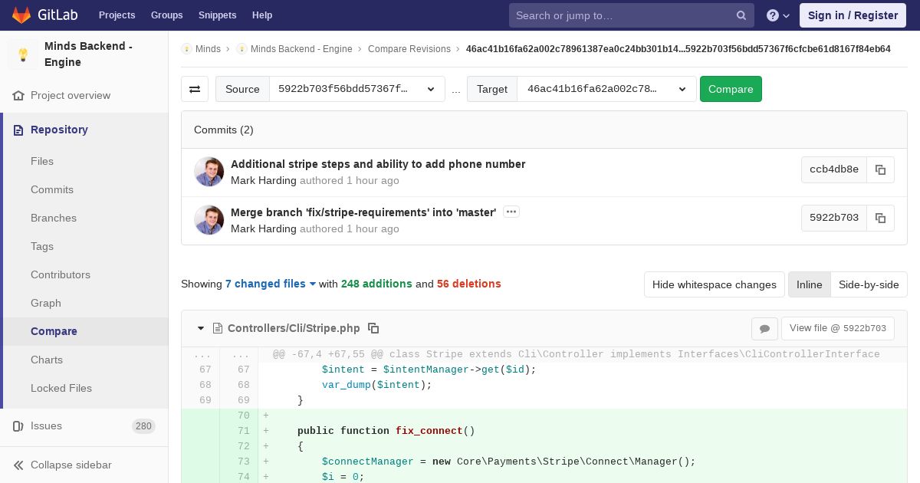Click commit hash 5922b703

[x=834, y=218]
